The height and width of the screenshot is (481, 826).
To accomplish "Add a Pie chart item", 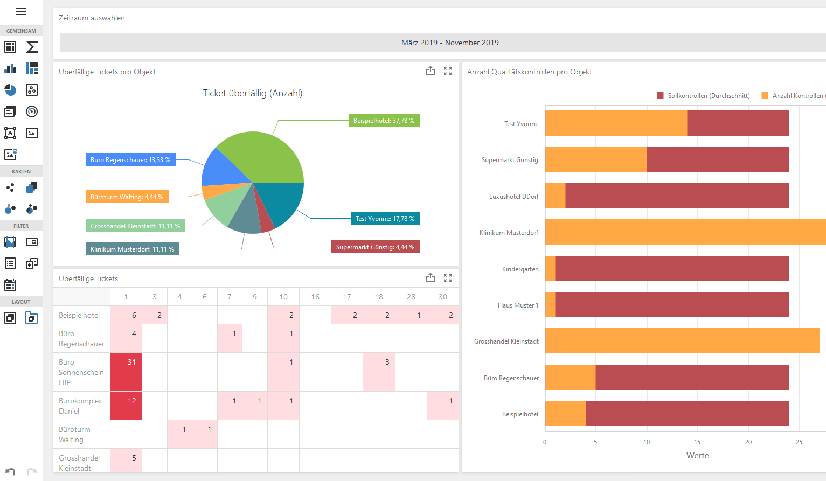I will (x=10, y=90).
